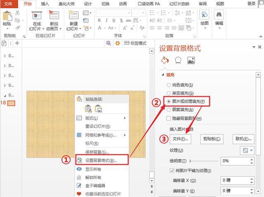Switch to the 幻灯片放映 tab
This screenshot has height=197, width=264.
(x=179, y=4)
